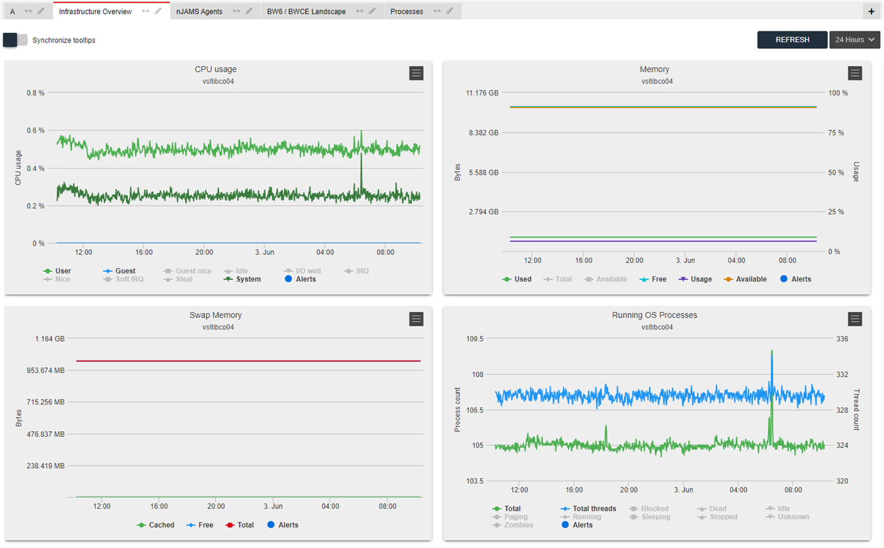The height and width of the screenshot is (548, 884).
Task: Toggle Usage series in Memory legend
Action: [694, 279]
